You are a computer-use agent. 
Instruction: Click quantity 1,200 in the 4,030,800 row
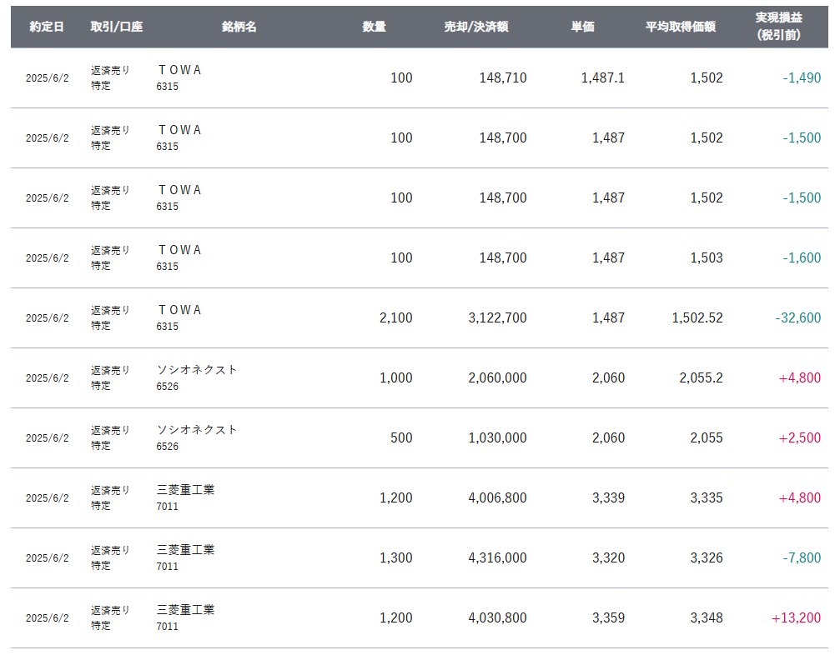click(x=396, y=617)
